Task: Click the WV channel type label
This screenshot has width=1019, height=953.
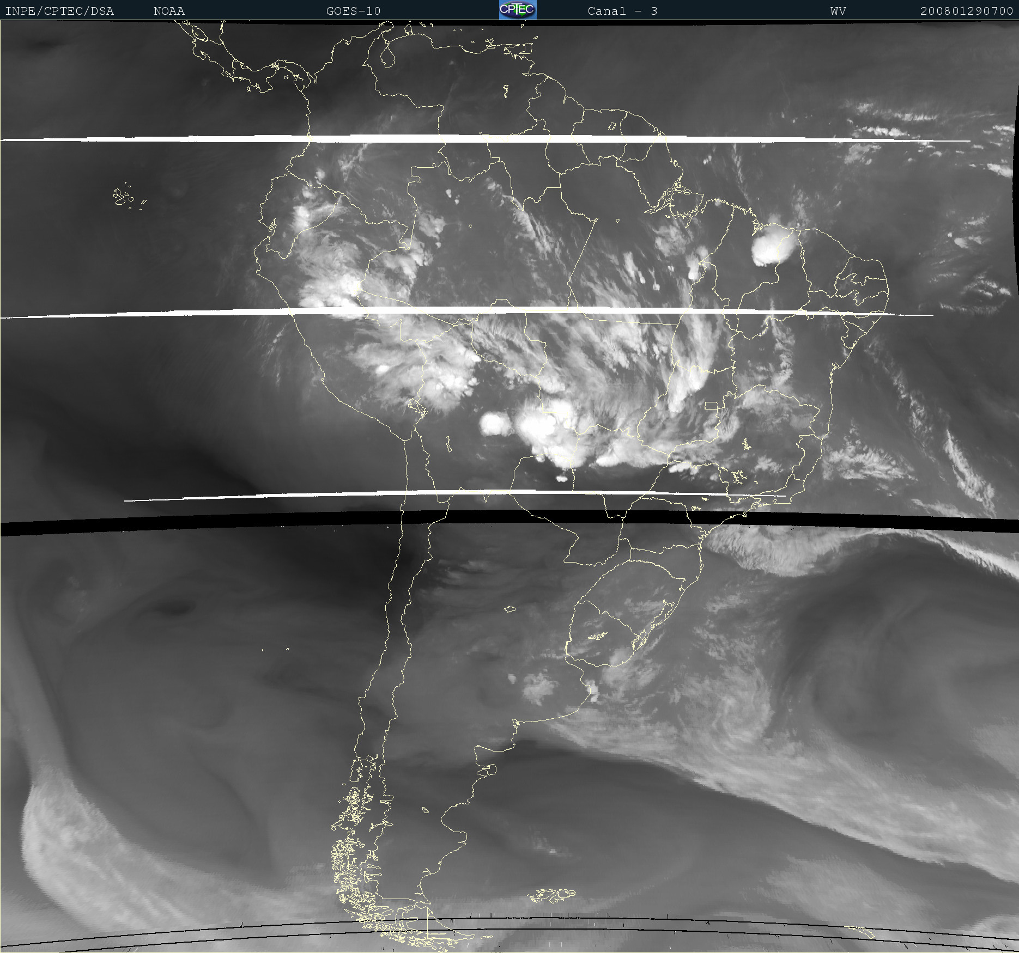Action: click(x=839, y=11)
